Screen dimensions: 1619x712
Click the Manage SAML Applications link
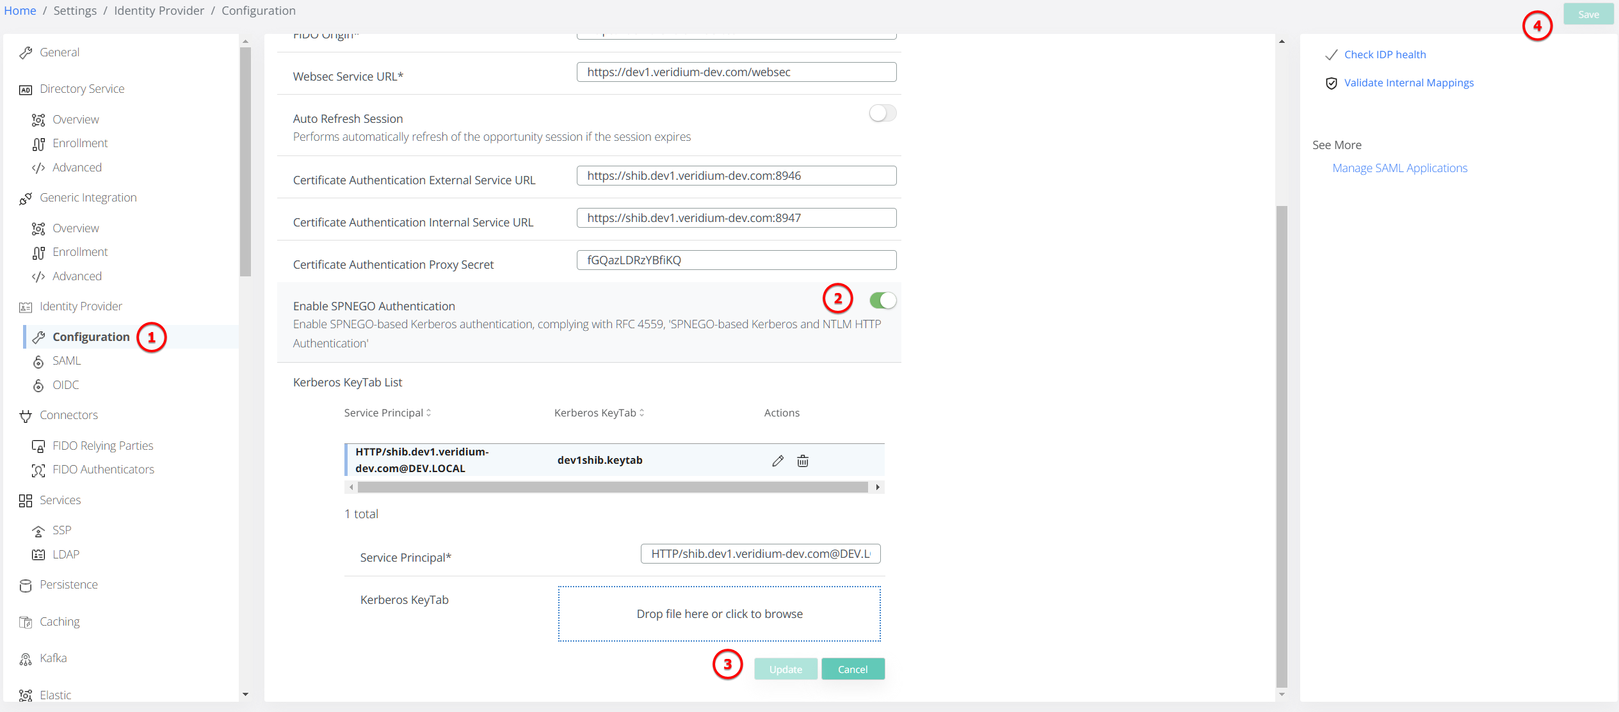coord(1399,168)
